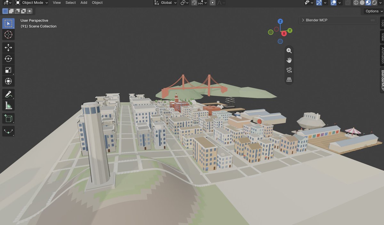Open the snapping options dropdown
The width and height of the screenshot is (384, 225).
pos(203,3)
